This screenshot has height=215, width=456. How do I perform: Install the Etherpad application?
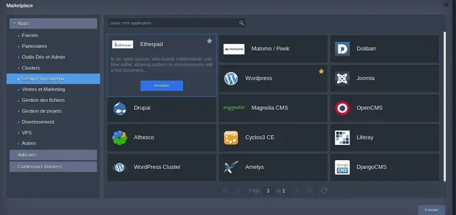[x=162, y=86]
